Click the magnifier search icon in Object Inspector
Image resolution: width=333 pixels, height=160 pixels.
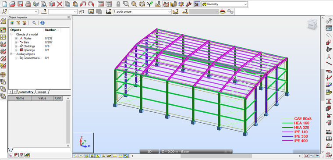(x=34, y=23)
